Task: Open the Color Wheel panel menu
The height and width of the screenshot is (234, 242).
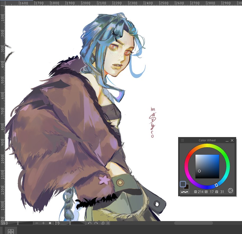Action: (x=182, y=140)
